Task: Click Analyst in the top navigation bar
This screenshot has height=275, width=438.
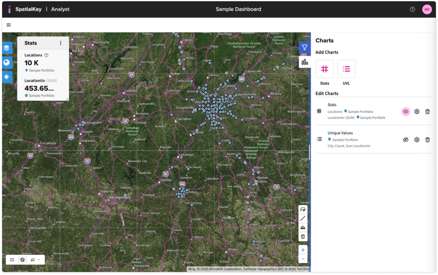Action: 61,9
